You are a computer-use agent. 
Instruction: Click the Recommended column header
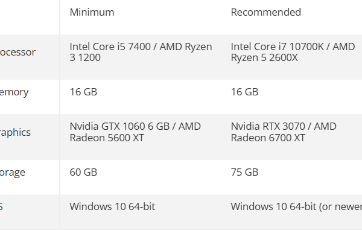265,12
